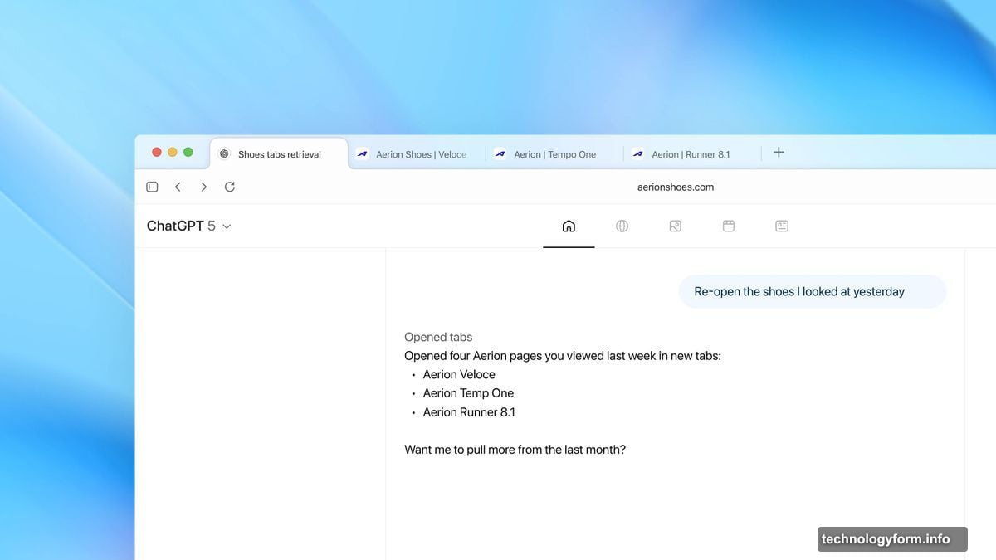996x560 pixels.
Task: Expand the ChatGPT 5 model dropdown
Action: click(x=189, y=226)
